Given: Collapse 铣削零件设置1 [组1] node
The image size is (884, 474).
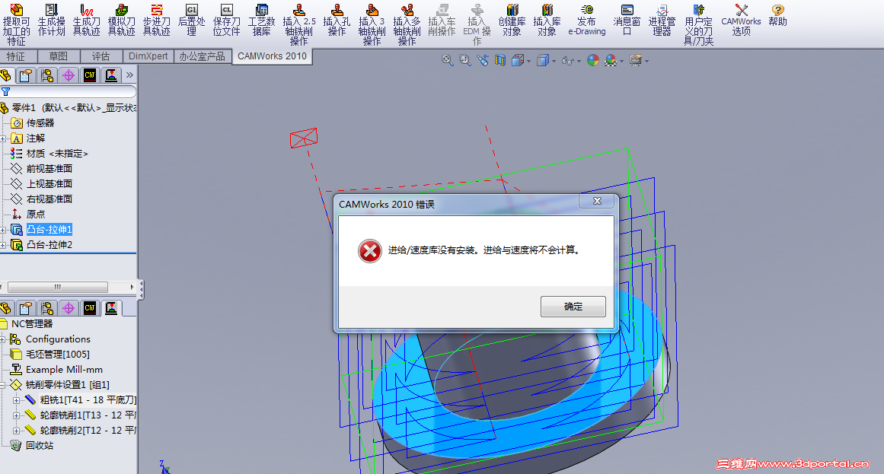Looking at the screenshot, I should (x=3, y=385).
